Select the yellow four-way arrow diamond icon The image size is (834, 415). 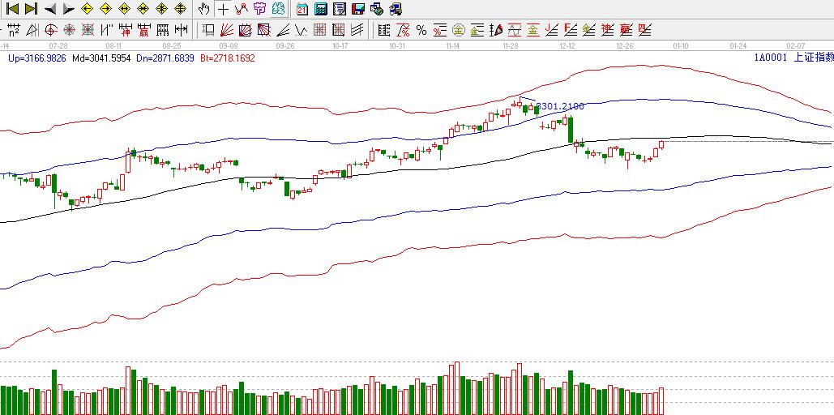180,9
